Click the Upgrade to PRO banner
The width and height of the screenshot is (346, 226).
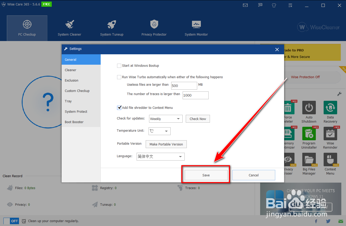coord(312,52)
